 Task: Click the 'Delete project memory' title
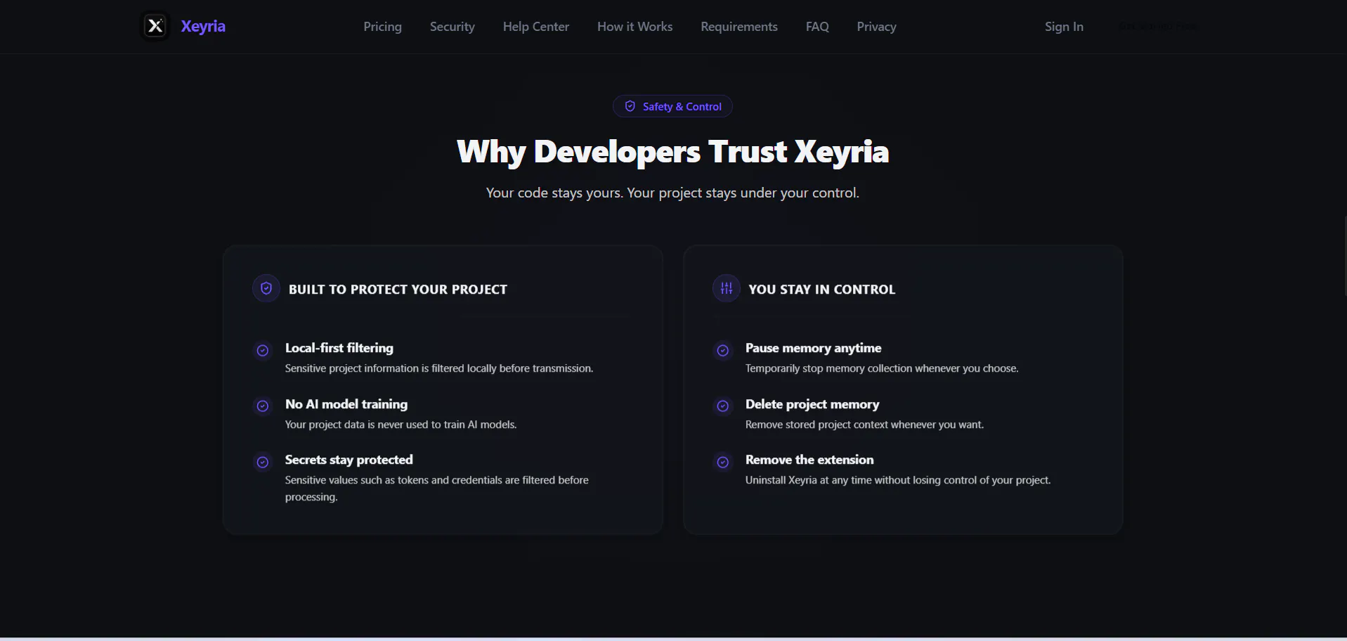click(x=812, y=404)
